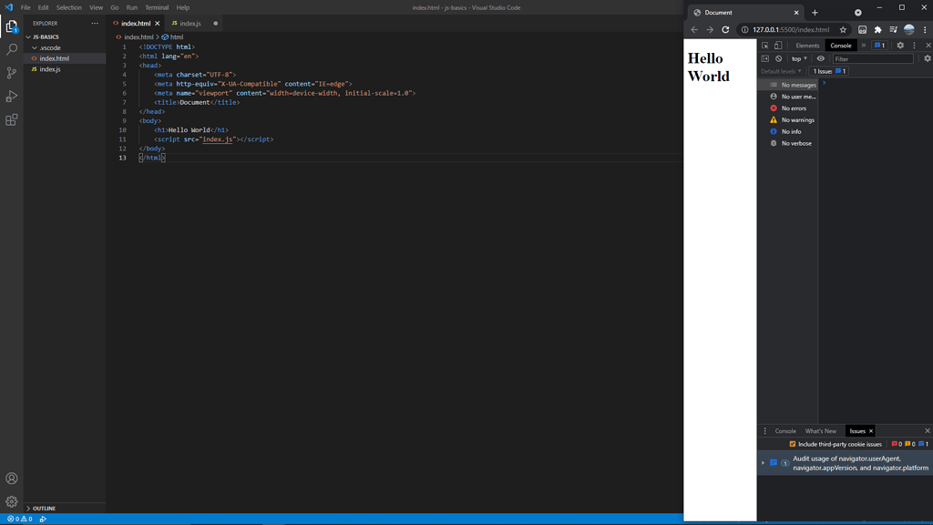Show more DevTools tabs chevron

coord(864,46)
